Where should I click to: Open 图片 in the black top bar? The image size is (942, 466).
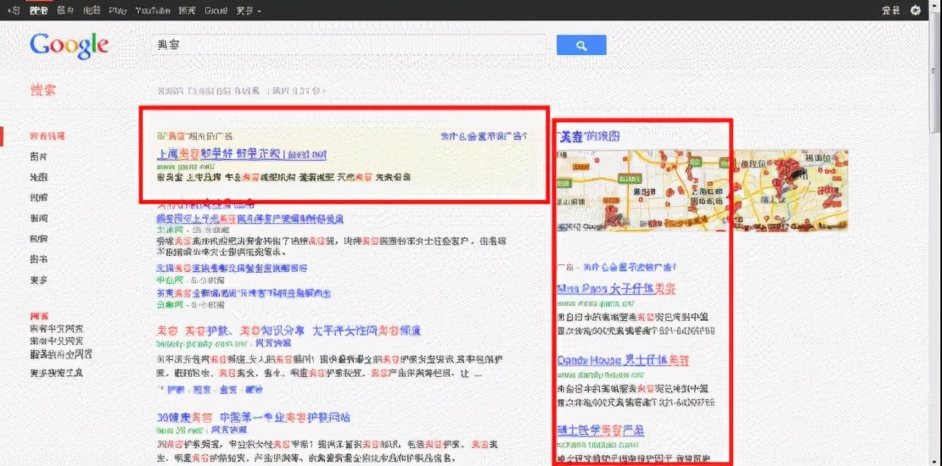pos(64,11)
